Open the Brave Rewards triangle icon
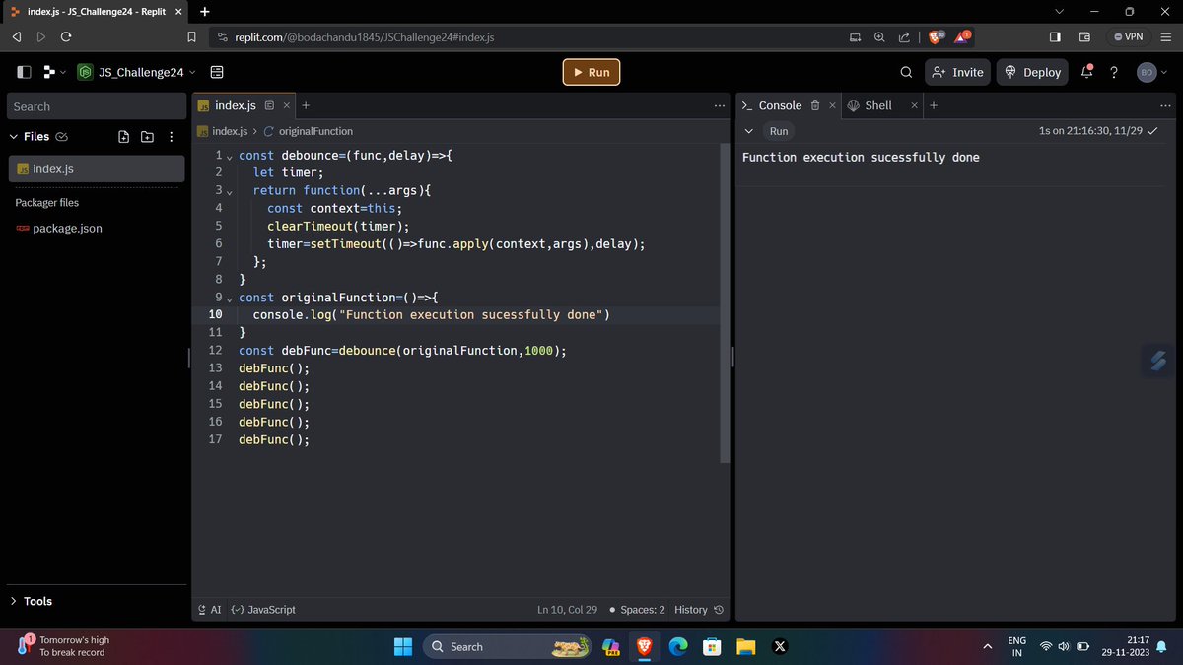Image resolution: width=1183 pixels, height=665 pixels. pyautogui.click(x=963, y=37)
